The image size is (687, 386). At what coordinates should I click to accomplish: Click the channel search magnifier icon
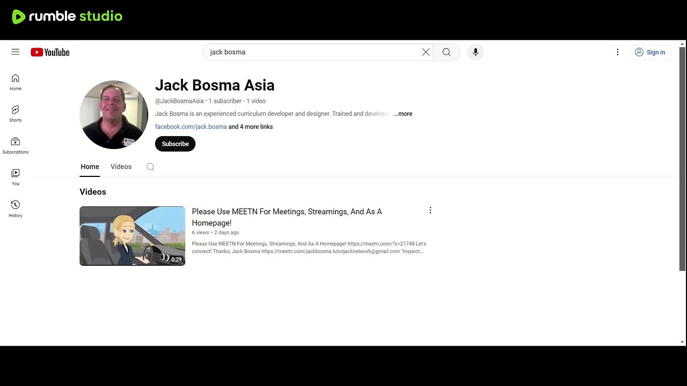tap(150, 167)
